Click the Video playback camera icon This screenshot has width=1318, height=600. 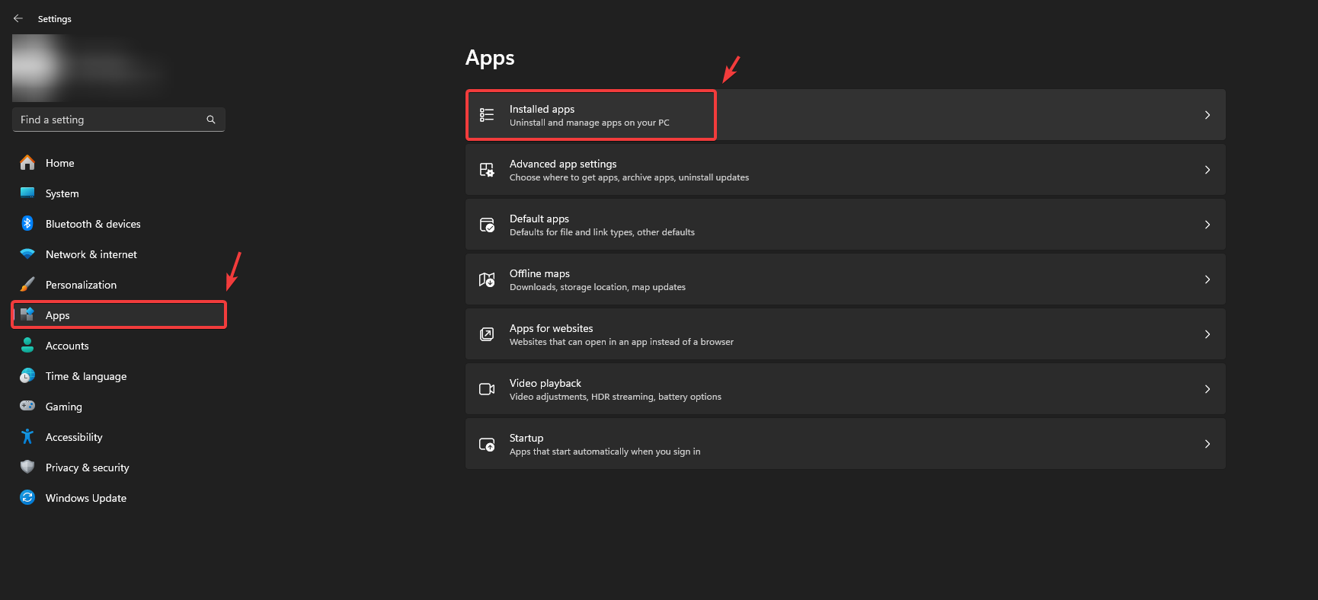tap(487, 389)
